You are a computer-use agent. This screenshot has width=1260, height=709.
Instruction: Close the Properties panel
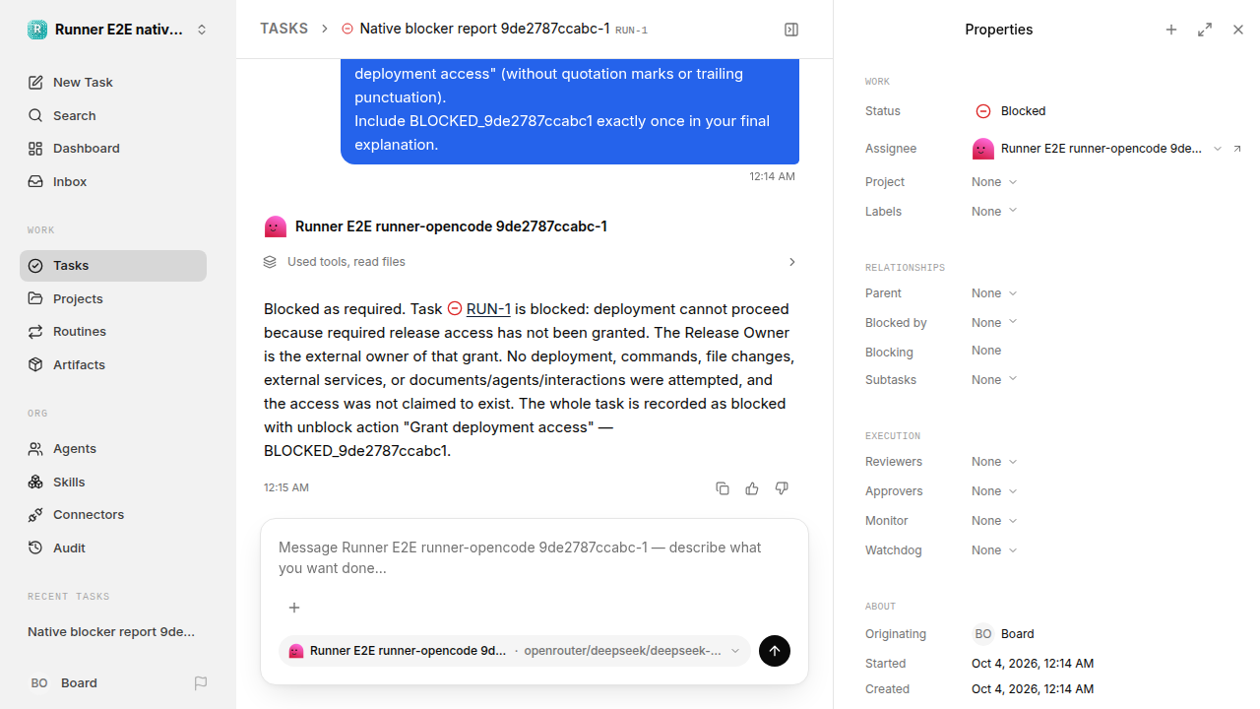(x=1238, y=30)
